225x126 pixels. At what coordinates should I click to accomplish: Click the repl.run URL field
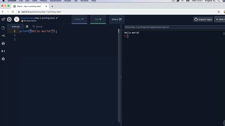click(174, 27)
